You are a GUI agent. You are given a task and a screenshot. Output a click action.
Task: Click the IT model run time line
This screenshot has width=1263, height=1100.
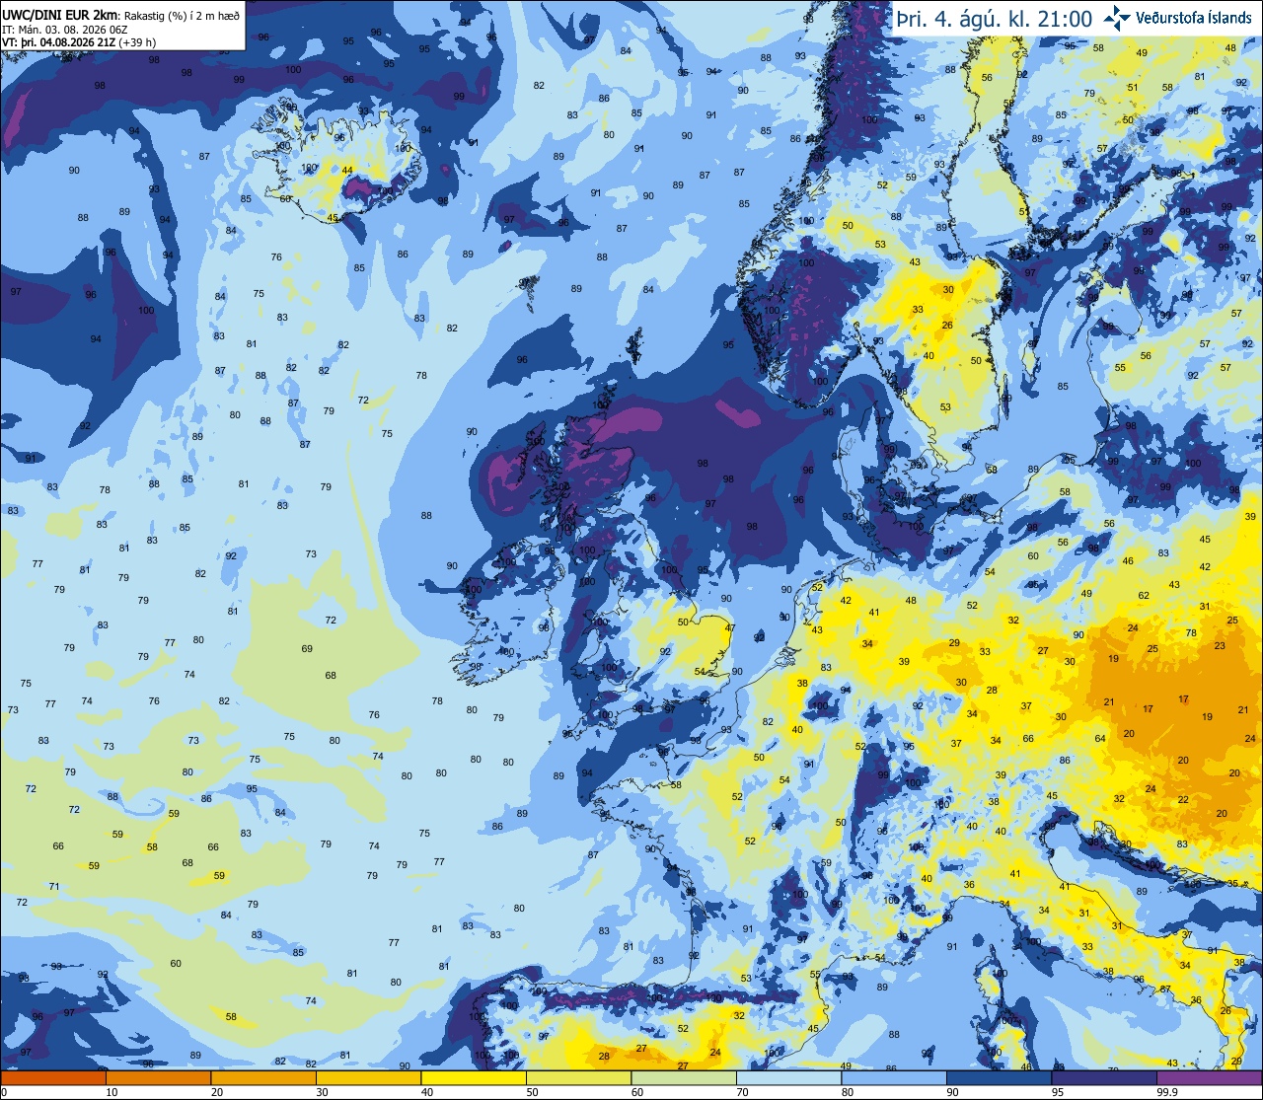tap(66, 30)
